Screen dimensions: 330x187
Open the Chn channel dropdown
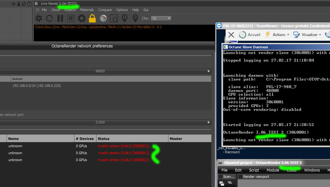click(161, 18)
